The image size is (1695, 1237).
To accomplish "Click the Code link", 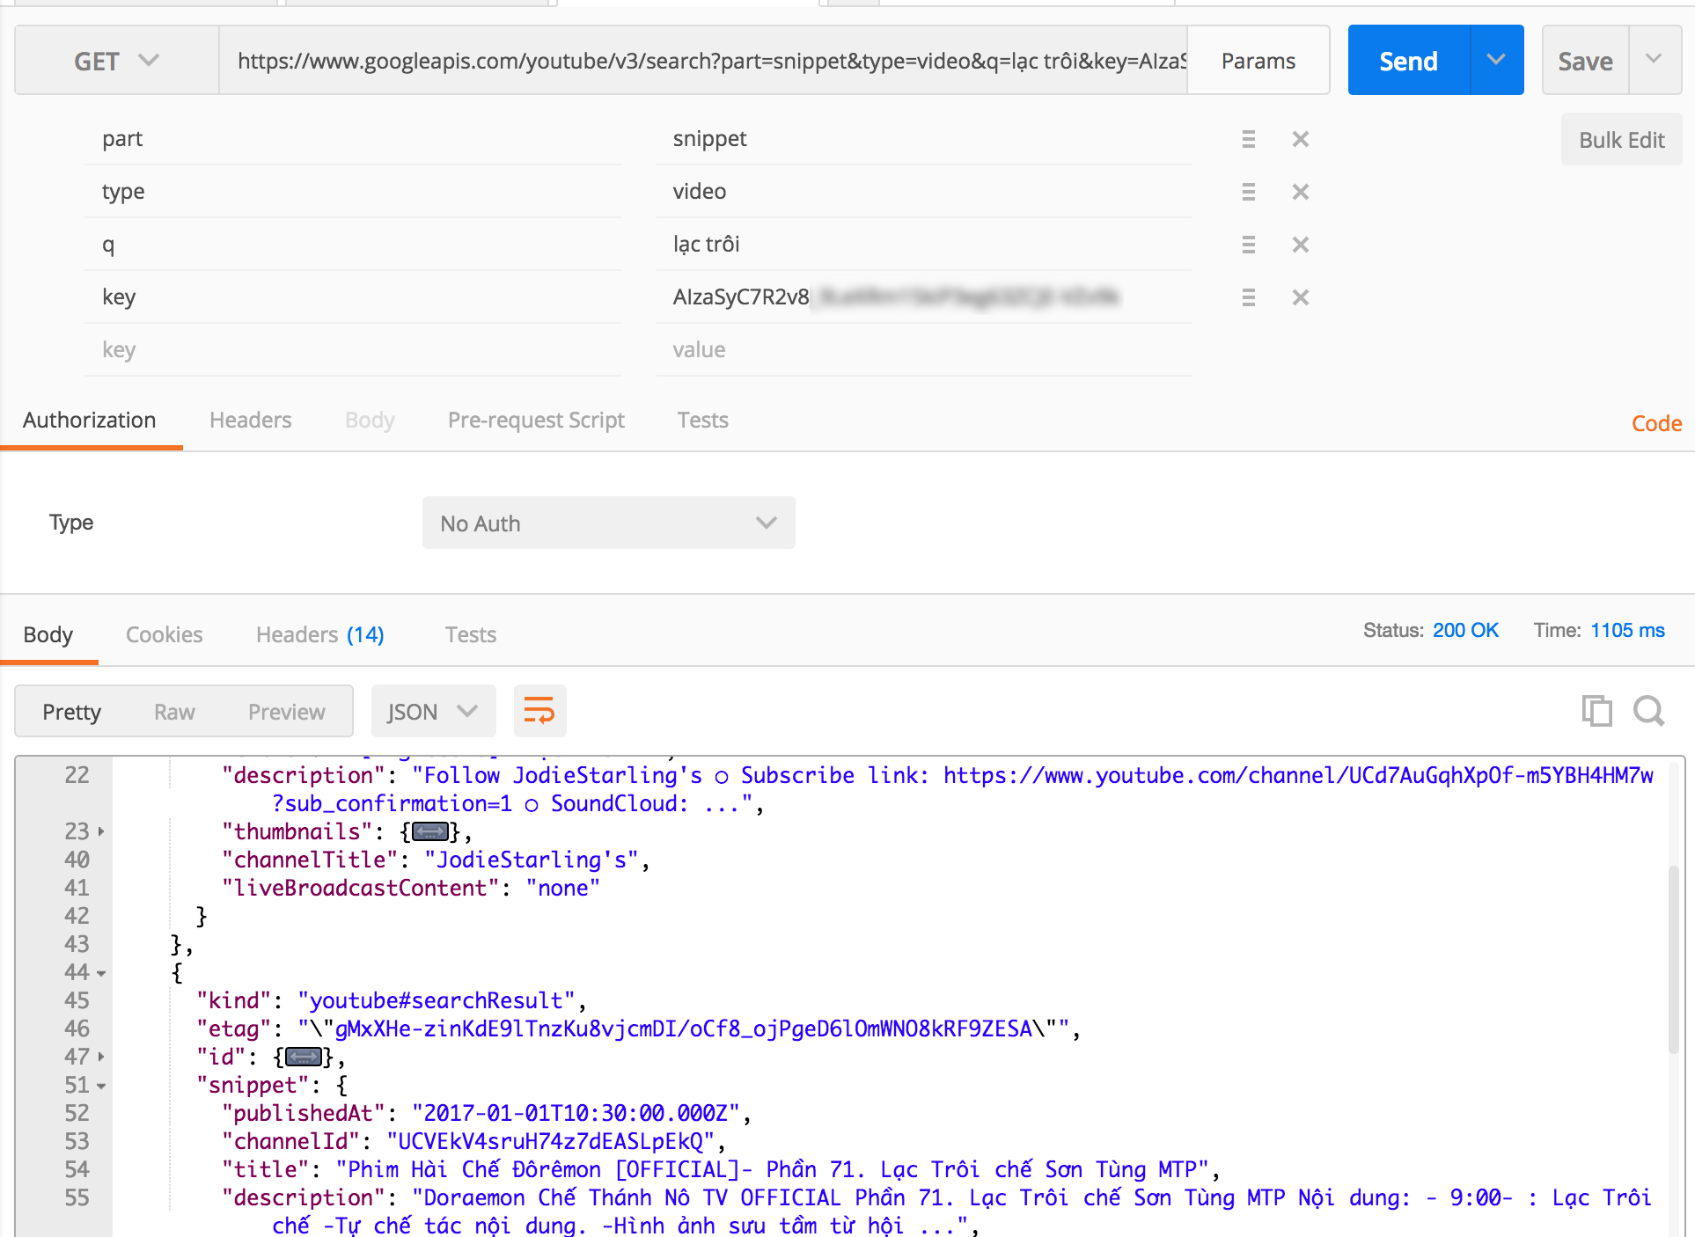I will [1656, 423].
